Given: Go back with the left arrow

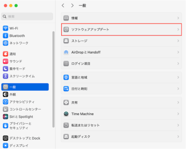Looking at the screenshot, I should coord(63,6).
